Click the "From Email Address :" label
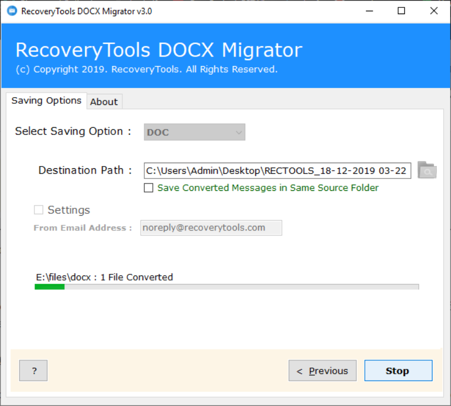Viewport: 451px width, 406px height. tap(83, 228)
